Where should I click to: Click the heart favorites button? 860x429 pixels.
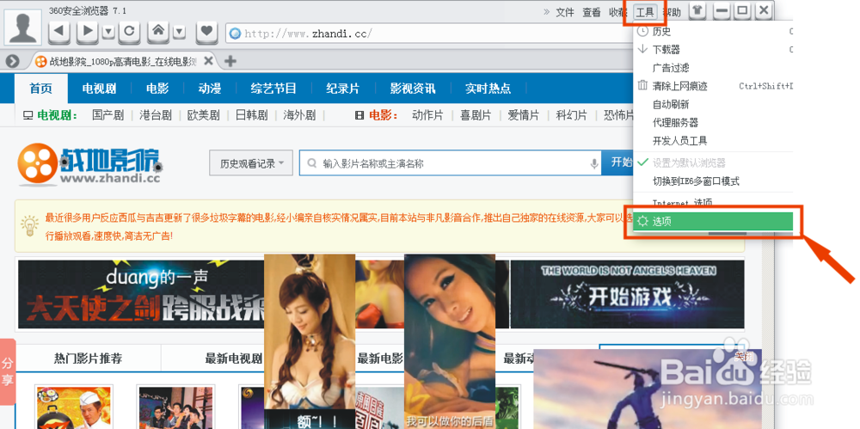coord(206,31)
